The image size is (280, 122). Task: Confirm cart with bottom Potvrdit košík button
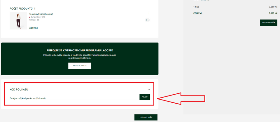[146, 117]
